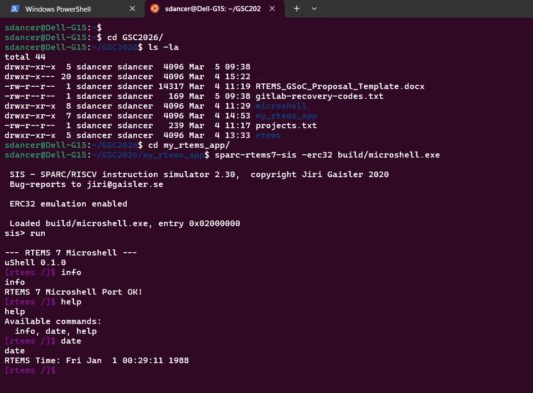Image resolution: width=533 pixels, height=393 pixels.
Task: Click gitlab-recovery-codes.txt in the file listing
Action: [x=319, y=96]
